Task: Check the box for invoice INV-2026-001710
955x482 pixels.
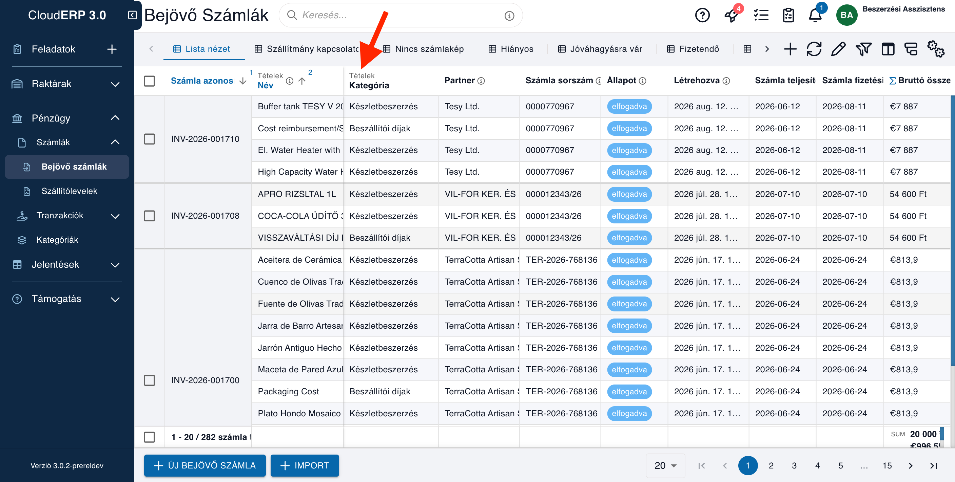Action: coord(150,139)
